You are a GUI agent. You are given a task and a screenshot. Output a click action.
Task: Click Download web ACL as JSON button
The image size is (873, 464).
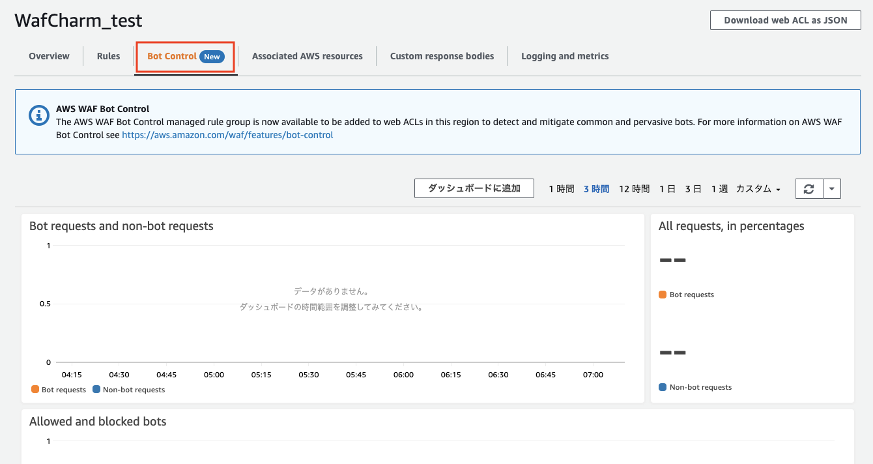[786, 20]
